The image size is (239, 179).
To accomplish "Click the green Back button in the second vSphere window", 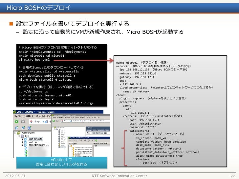I will coord(54,121).
